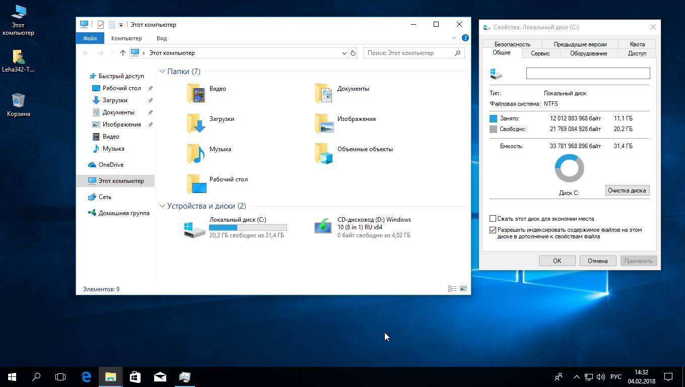Image resolution: width=685 pixels, height=387 pixels.
Task: Select the Локальный диск (C:) drive icon
Action: pyautogui.click(x=194, y=229)
